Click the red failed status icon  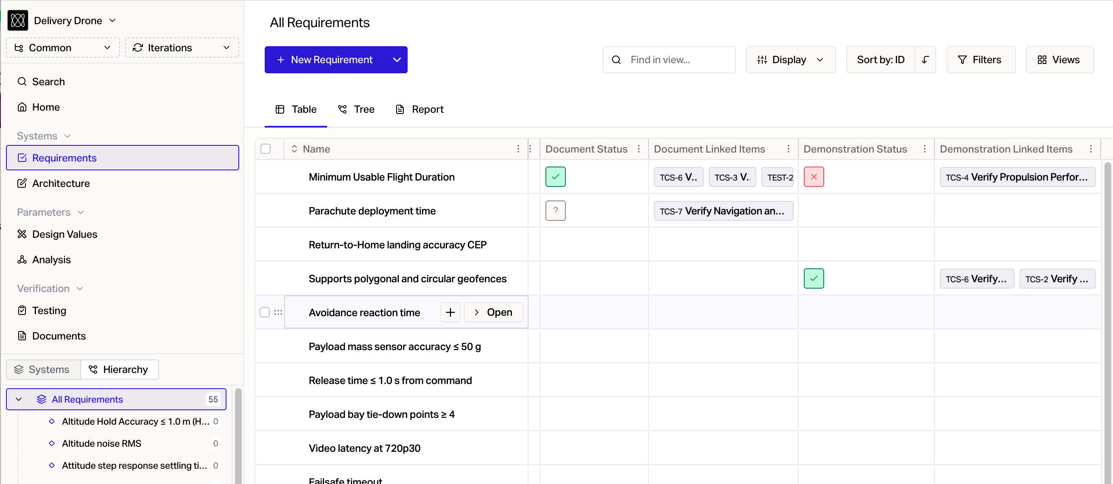coord(813,177)
